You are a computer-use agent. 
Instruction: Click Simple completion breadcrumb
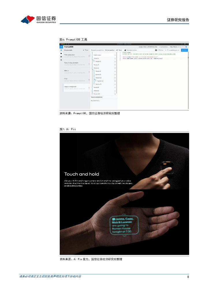(x=98, y=50)
